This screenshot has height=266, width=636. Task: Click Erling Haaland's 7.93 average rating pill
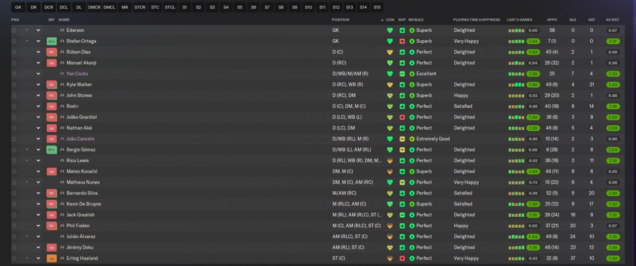pyautogui.click(x=613, y=258)
